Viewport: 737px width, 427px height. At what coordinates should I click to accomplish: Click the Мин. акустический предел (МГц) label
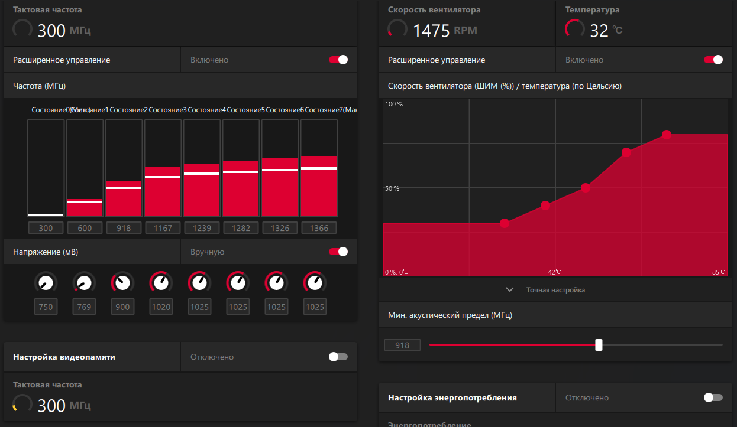click(450, 315)
